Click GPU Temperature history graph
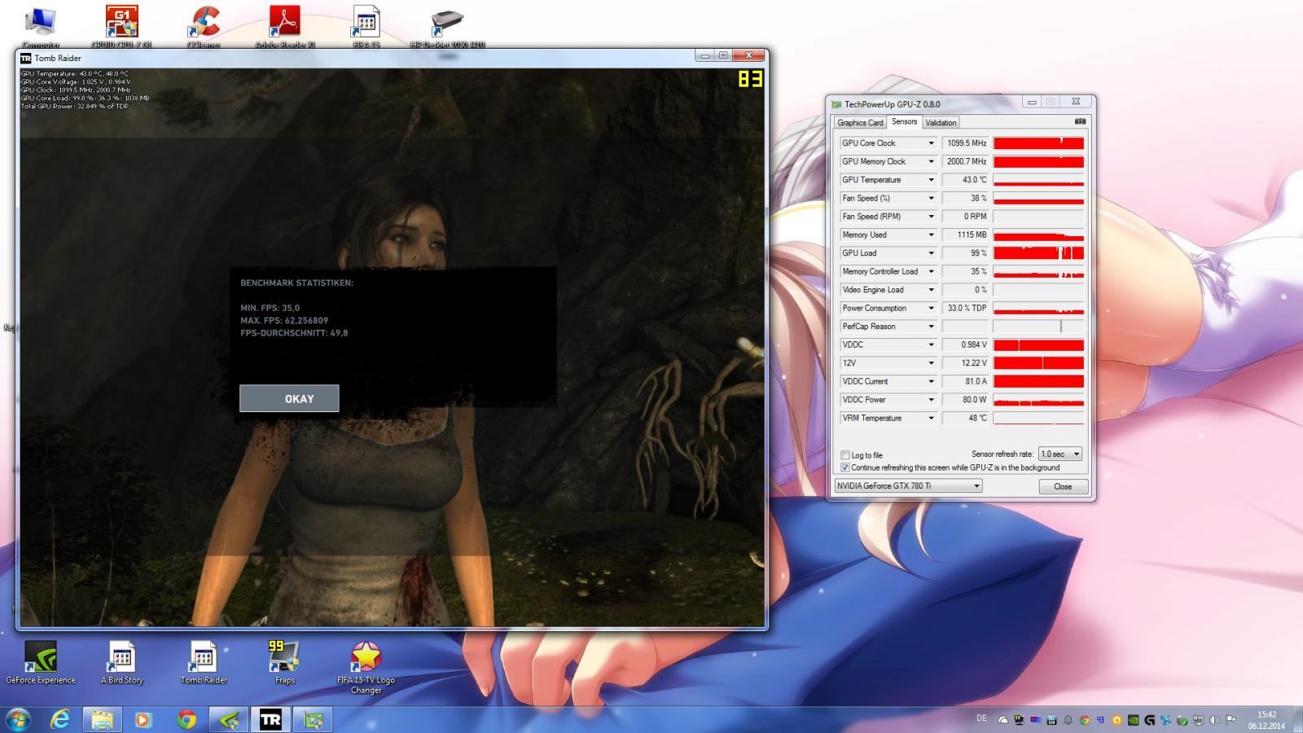The image size is (1303, 733). (1038, 180)
